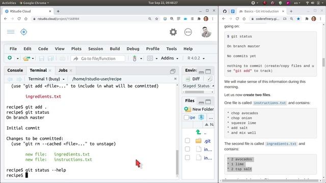Click the next terminal arrow icon
The width and height of the screenshot is (326, 183).
[19, 79]
